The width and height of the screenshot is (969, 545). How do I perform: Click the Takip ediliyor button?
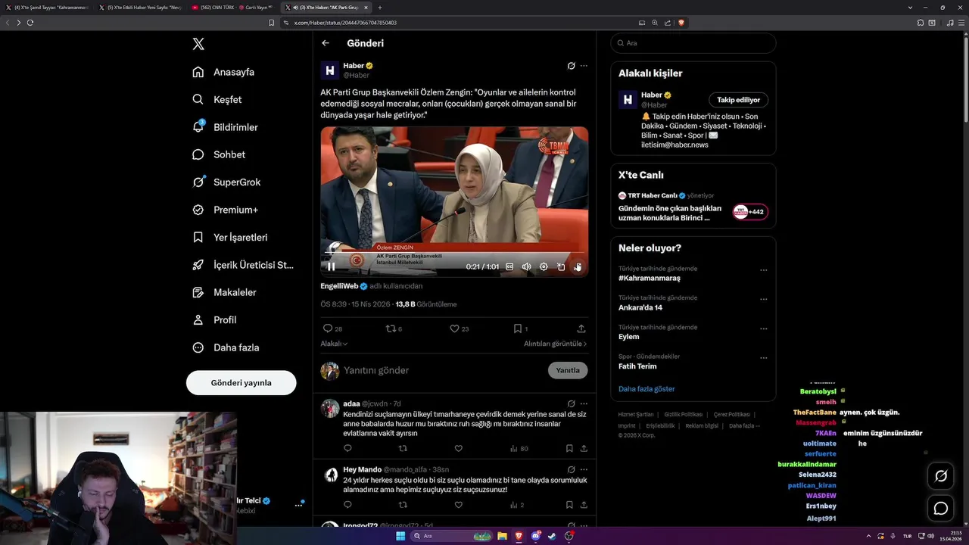739,100
